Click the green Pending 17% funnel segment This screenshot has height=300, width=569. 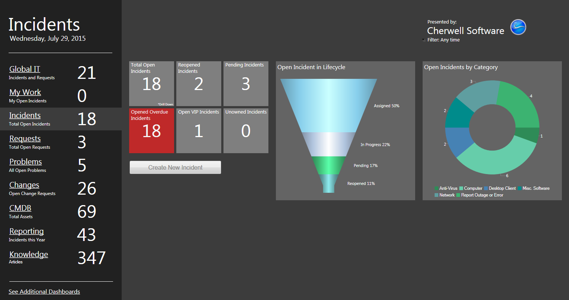point(329,165)
